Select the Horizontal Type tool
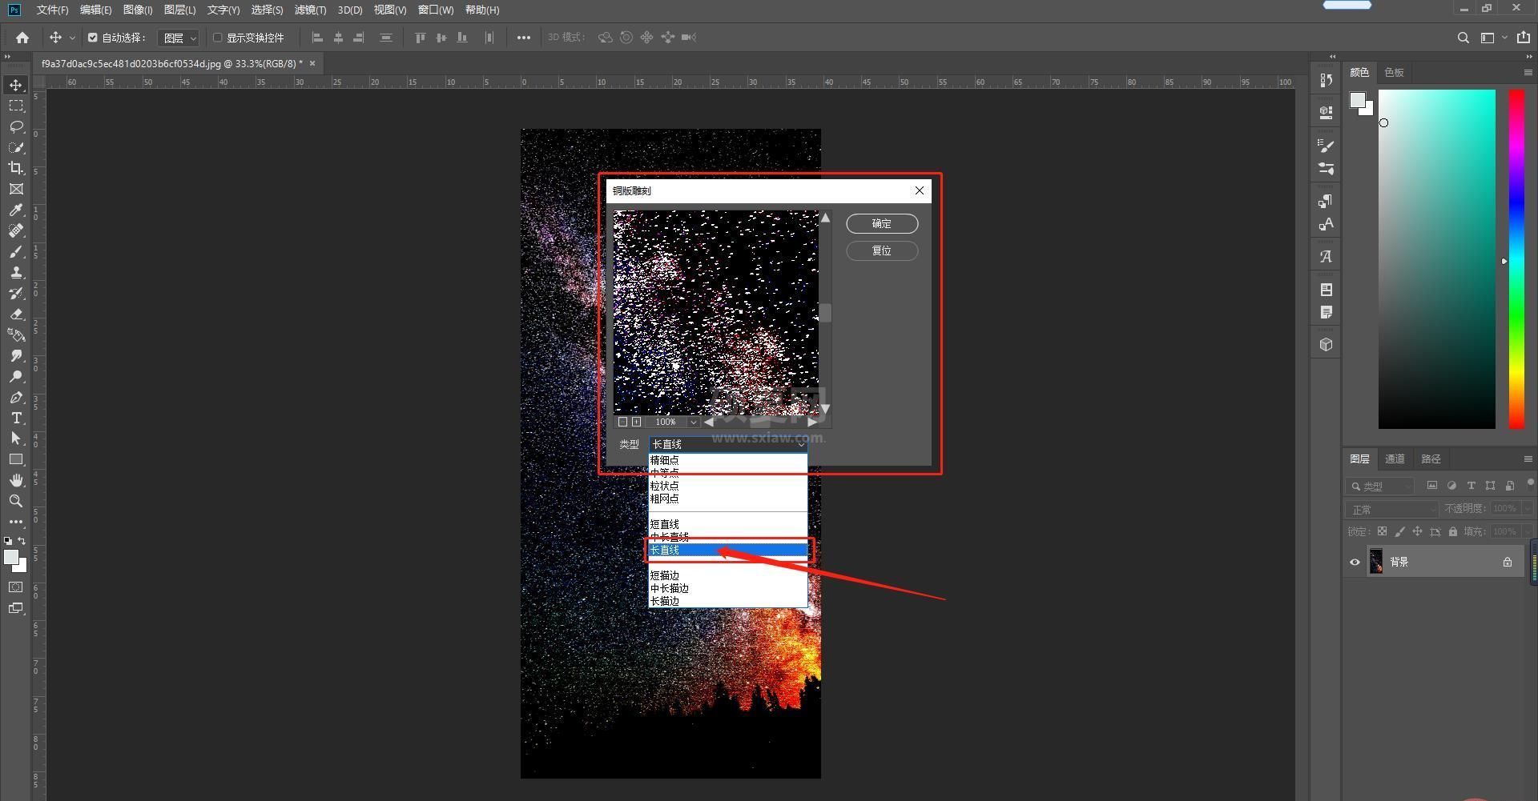This screenshot has width=1538, height=801. pos(16,418)
